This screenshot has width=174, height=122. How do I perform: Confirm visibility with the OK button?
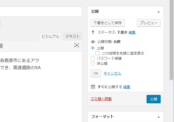pyautogui.click(x=96, y=73)
